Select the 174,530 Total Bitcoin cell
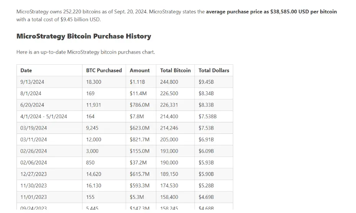This screenshot has height=213, width=356. 169,185
